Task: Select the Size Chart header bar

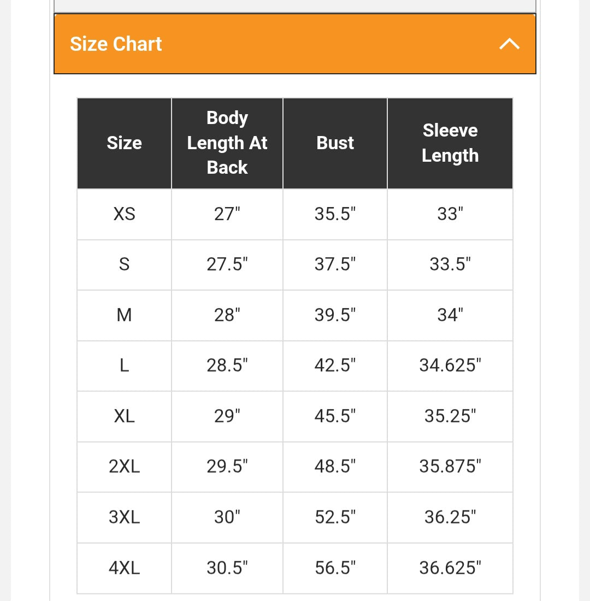Action: (295, 44)
